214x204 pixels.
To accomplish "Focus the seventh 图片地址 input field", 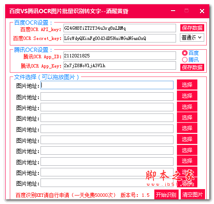I will [107, 150].
